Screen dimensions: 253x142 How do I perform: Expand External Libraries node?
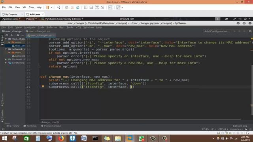[6, 60]
